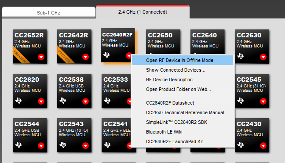Open red dropdown arrow on CC2630 tile
This screenshot has height=163, width=285.
click(263, 57)
